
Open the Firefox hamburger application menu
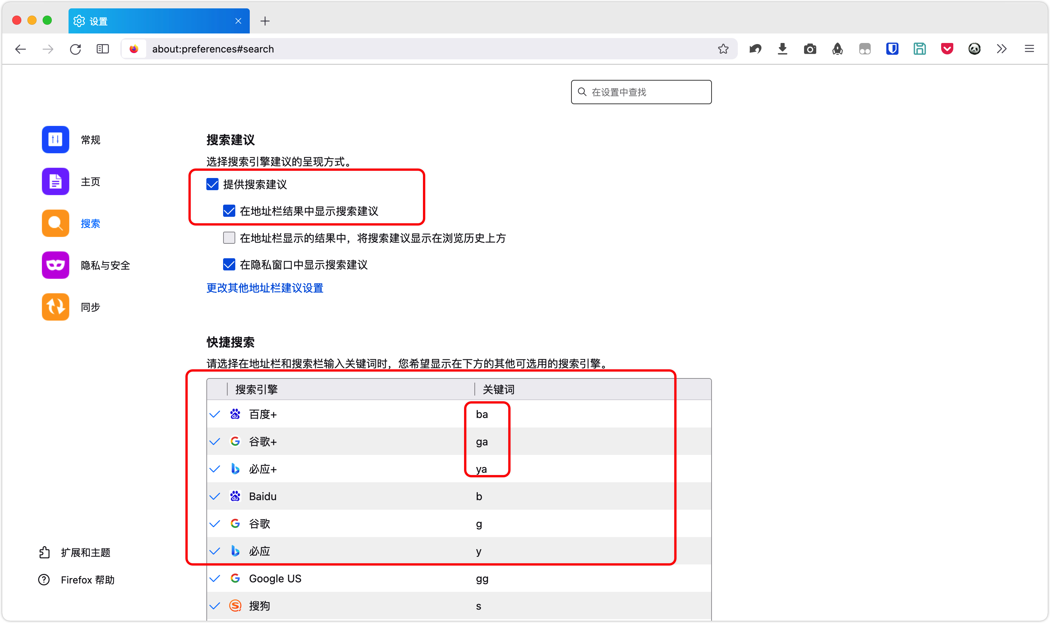(1029, 49)
